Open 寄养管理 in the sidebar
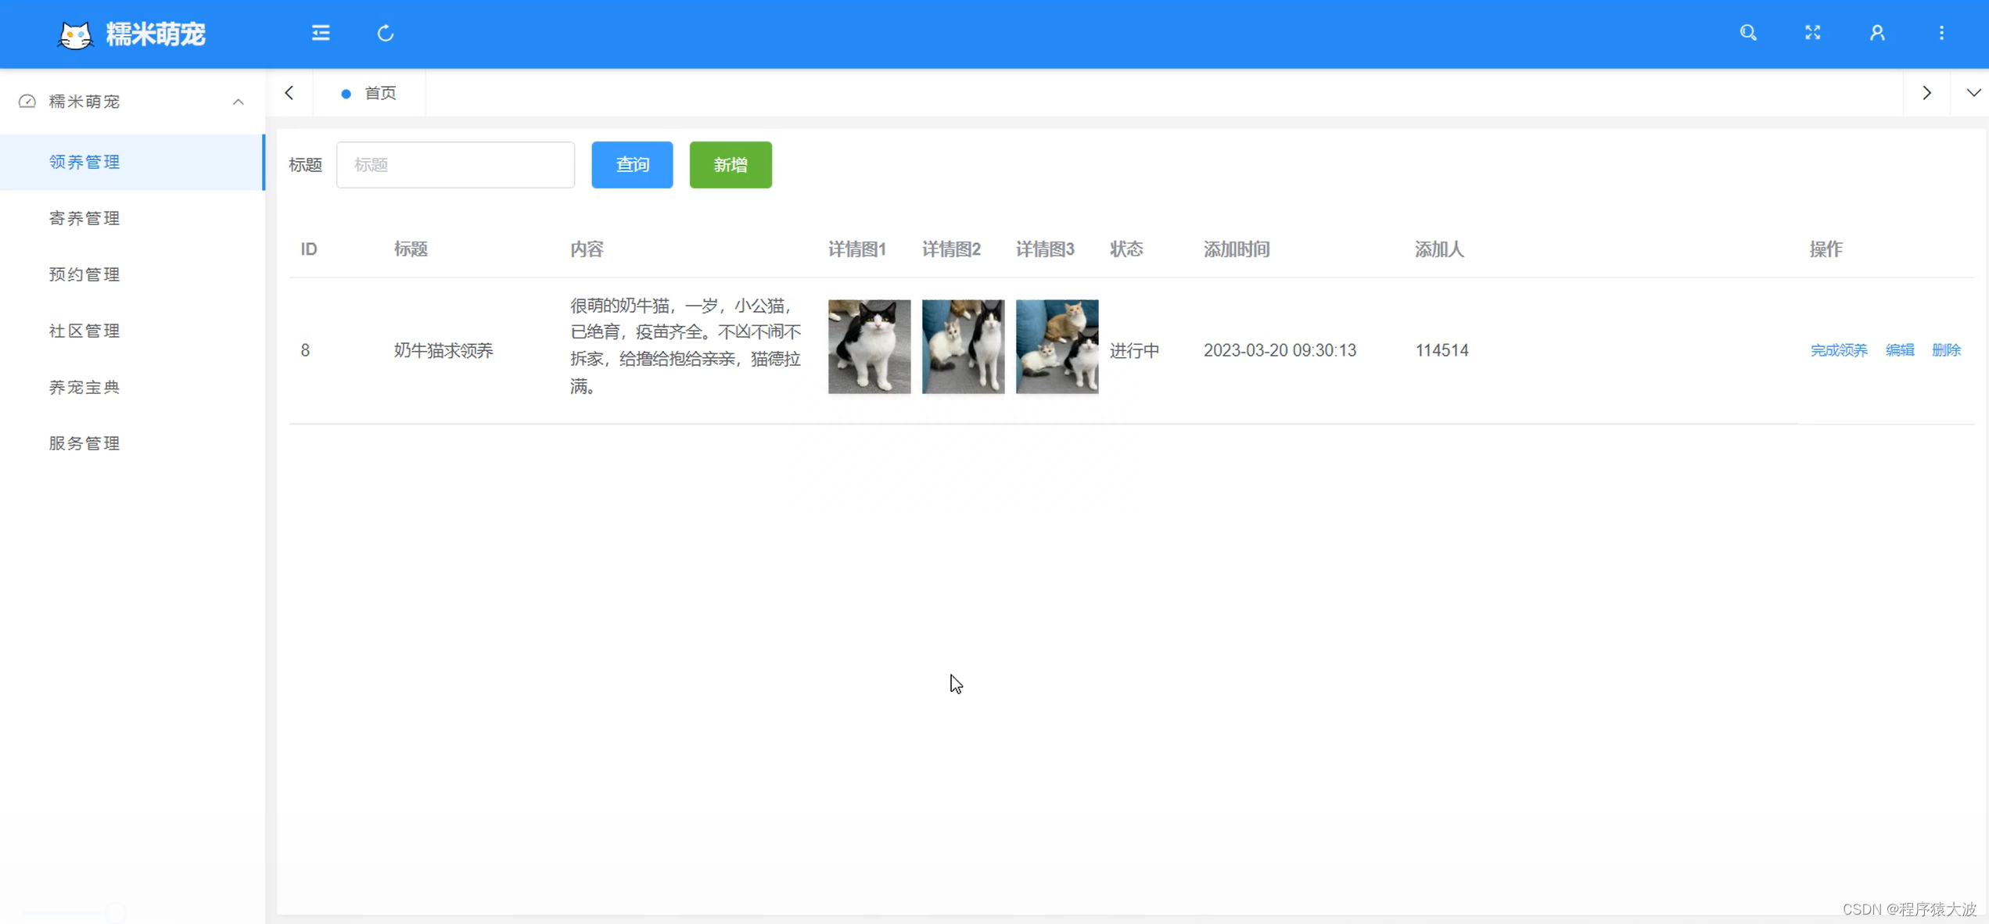This screenshot has height=924, width=1989. coord(84,218)
